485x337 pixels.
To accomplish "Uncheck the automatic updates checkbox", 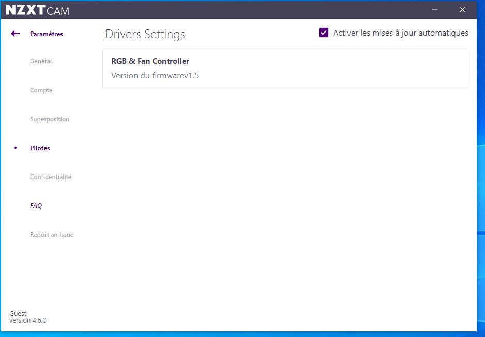I will tap(324, 33).
